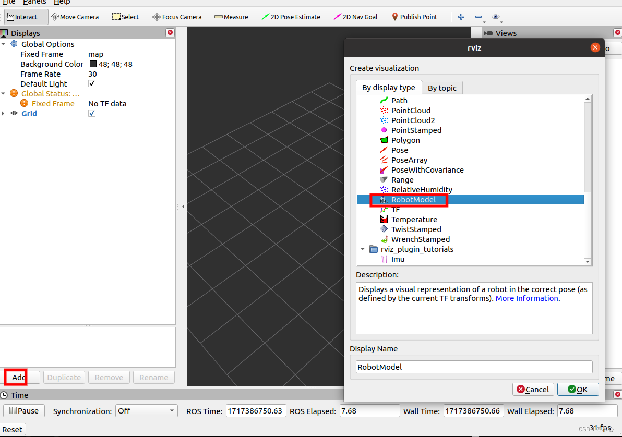Activate 2D Pose Estimate tool
The width and height of the screenshot is (622, 437).
pyautogui.click(x=291, y=17)
